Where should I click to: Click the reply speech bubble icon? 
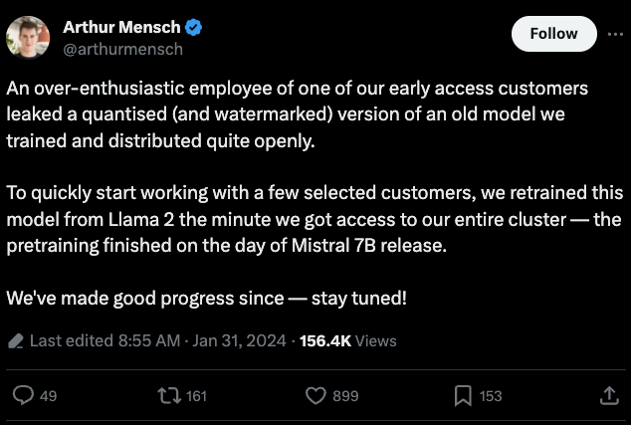click(x=23, y=396)
